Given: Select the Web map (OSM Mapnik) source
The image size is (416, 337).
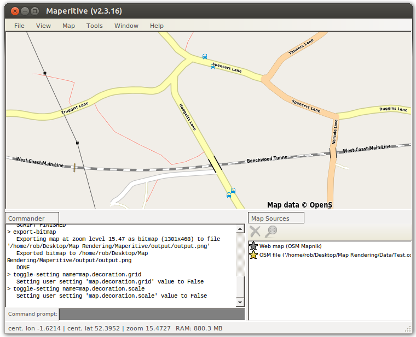Looking at the screenshot, I should (x=290, y=246).
